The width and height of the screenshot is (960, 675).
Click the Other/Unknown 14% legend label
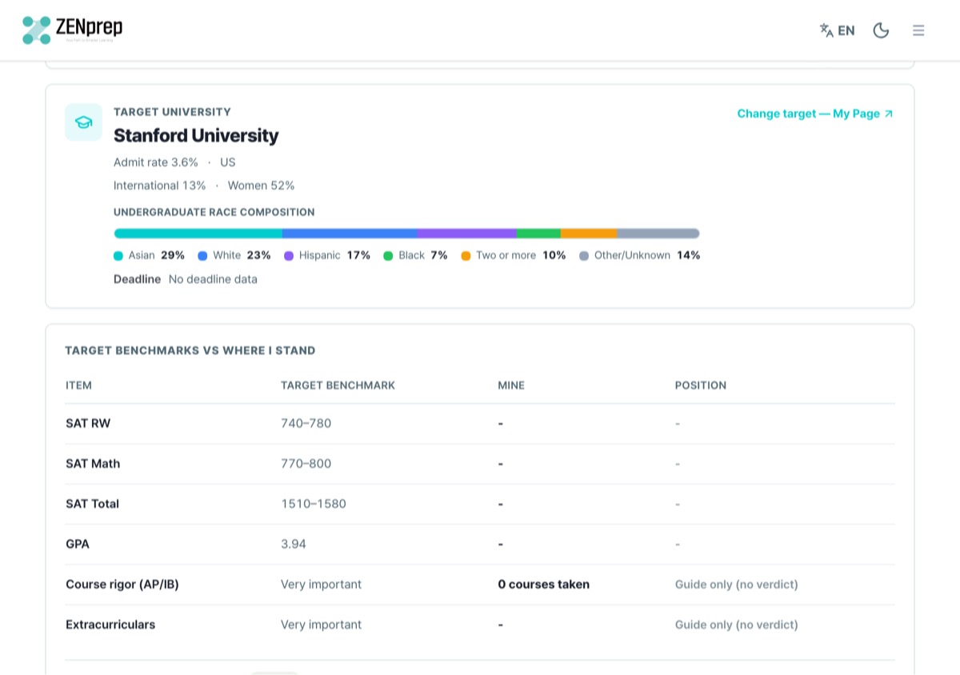(x=647, y=255)
